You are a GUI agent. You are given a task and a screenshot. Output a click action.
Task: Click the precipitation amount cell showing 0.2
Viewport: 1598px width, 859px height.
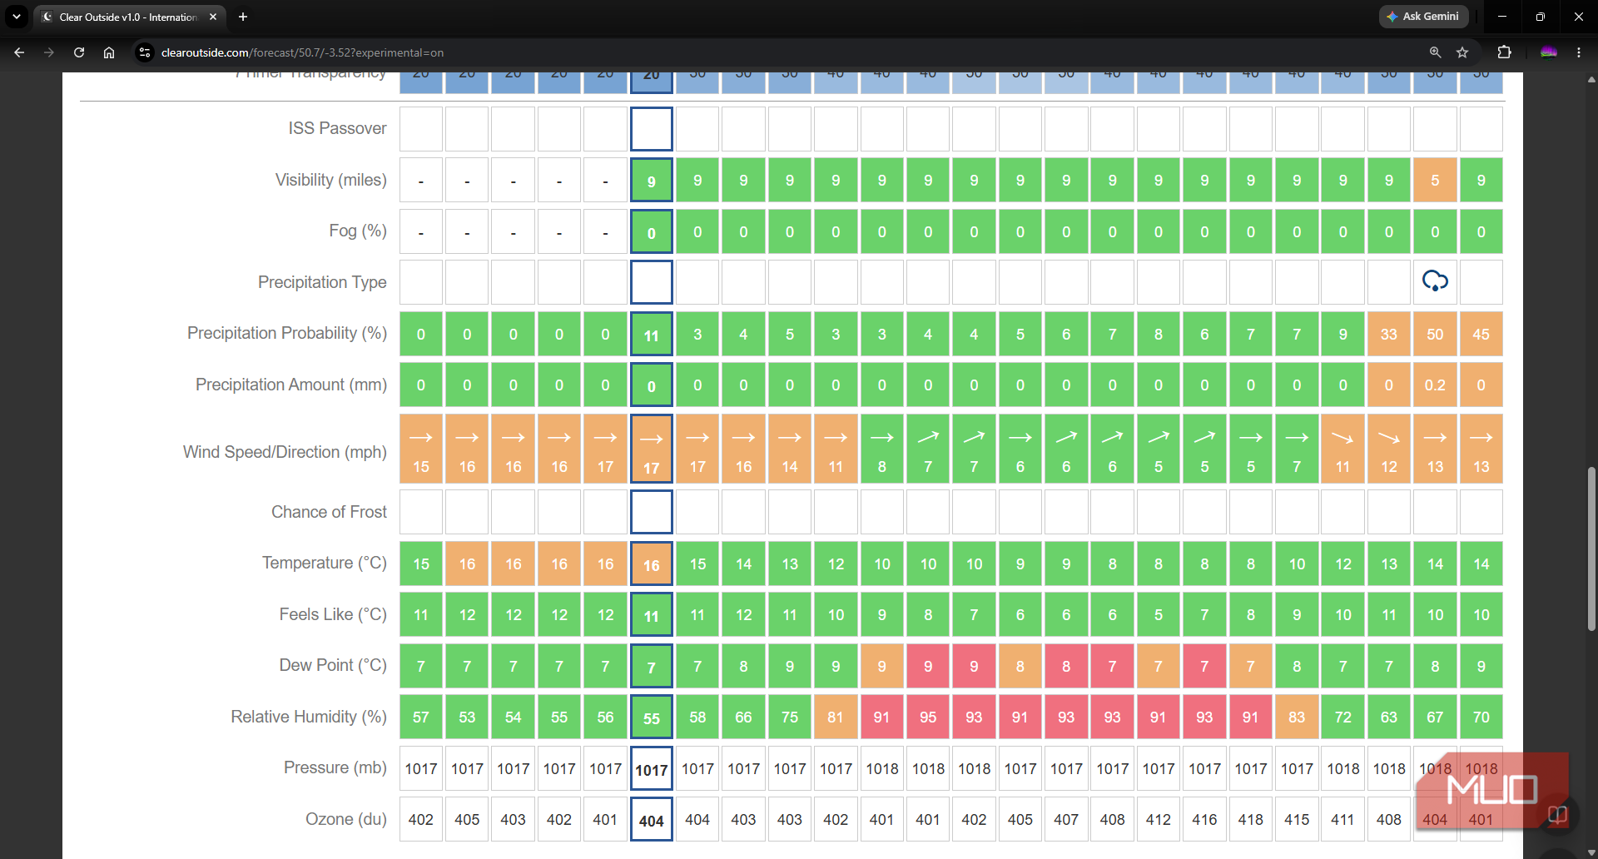click(1435, 385)
